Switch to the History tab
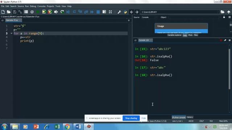The height and width of the screenshot is (130, 232). click(x=190, y=117)
